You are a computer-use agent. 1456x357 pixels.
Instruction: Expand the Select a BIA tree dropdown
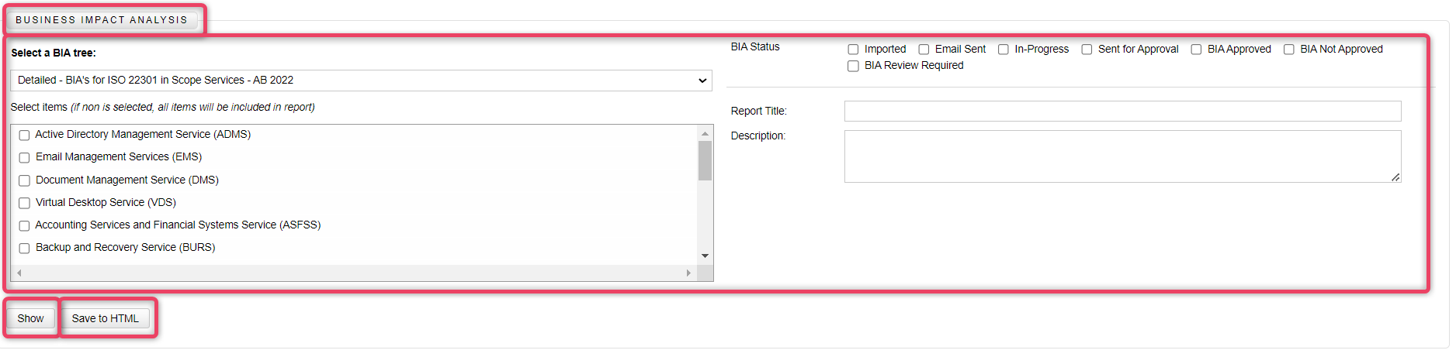[361, 81]
